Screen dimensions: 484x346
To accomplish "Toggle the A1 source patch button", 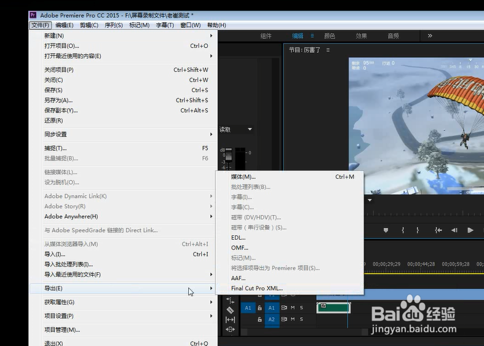I will tap(248, 308).
